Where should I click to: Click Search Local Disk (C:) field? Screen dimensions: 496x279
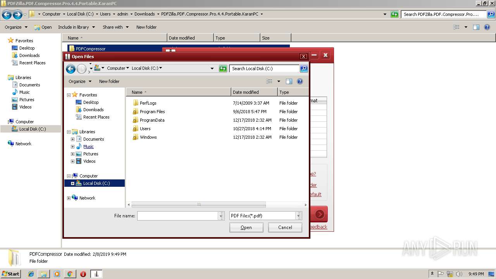click(264, 69)
